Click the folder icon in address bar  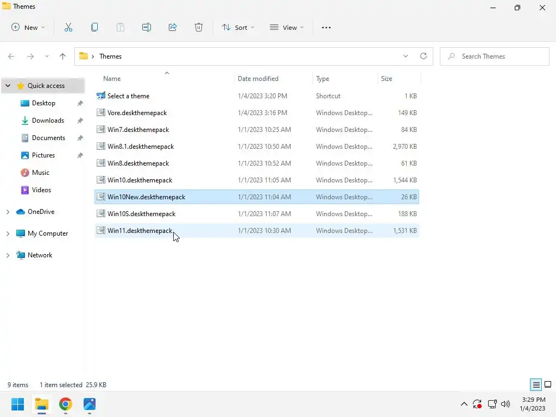pos(83,56)
